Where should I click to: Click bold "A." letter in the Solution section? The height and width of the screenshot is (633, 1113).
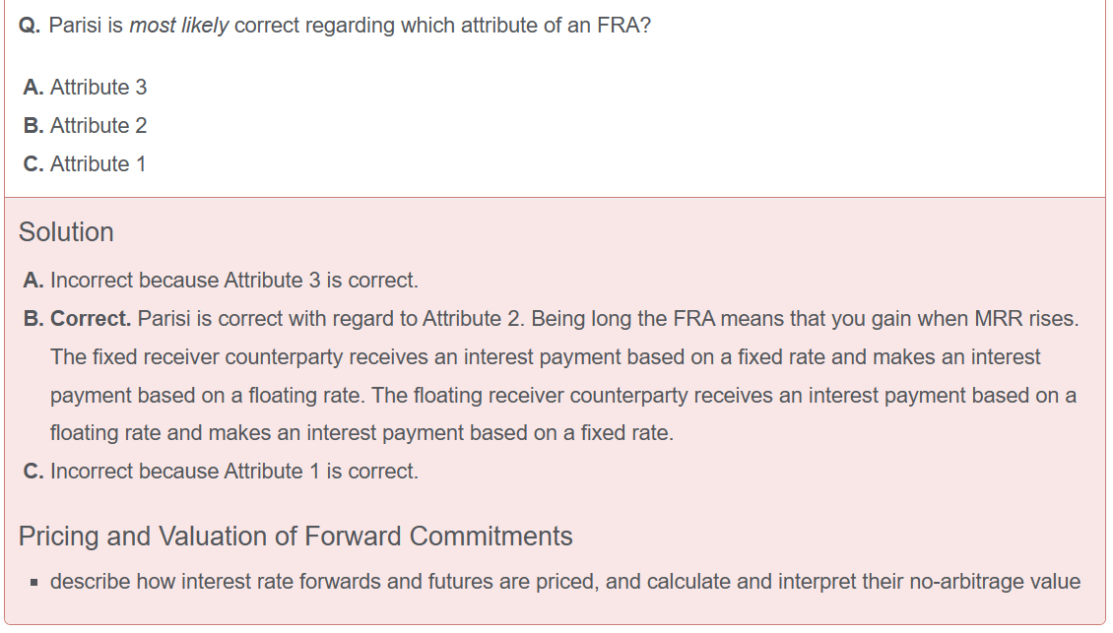(x=33, y=281)
